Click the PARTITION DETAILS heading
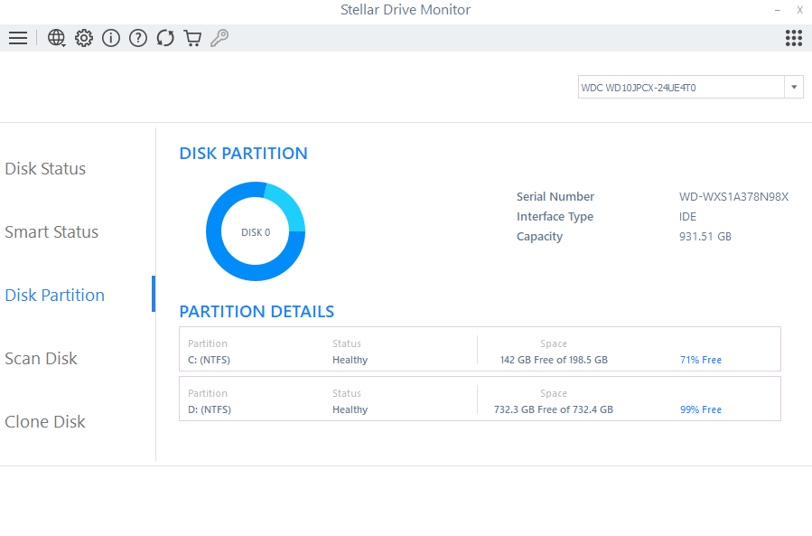 257,312
